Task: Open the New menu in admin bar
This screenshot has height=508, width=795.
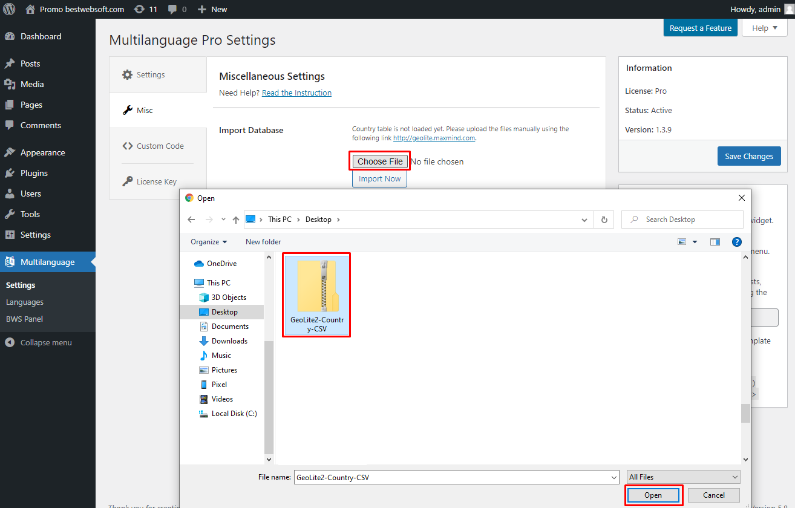Action: pos(212,9)
